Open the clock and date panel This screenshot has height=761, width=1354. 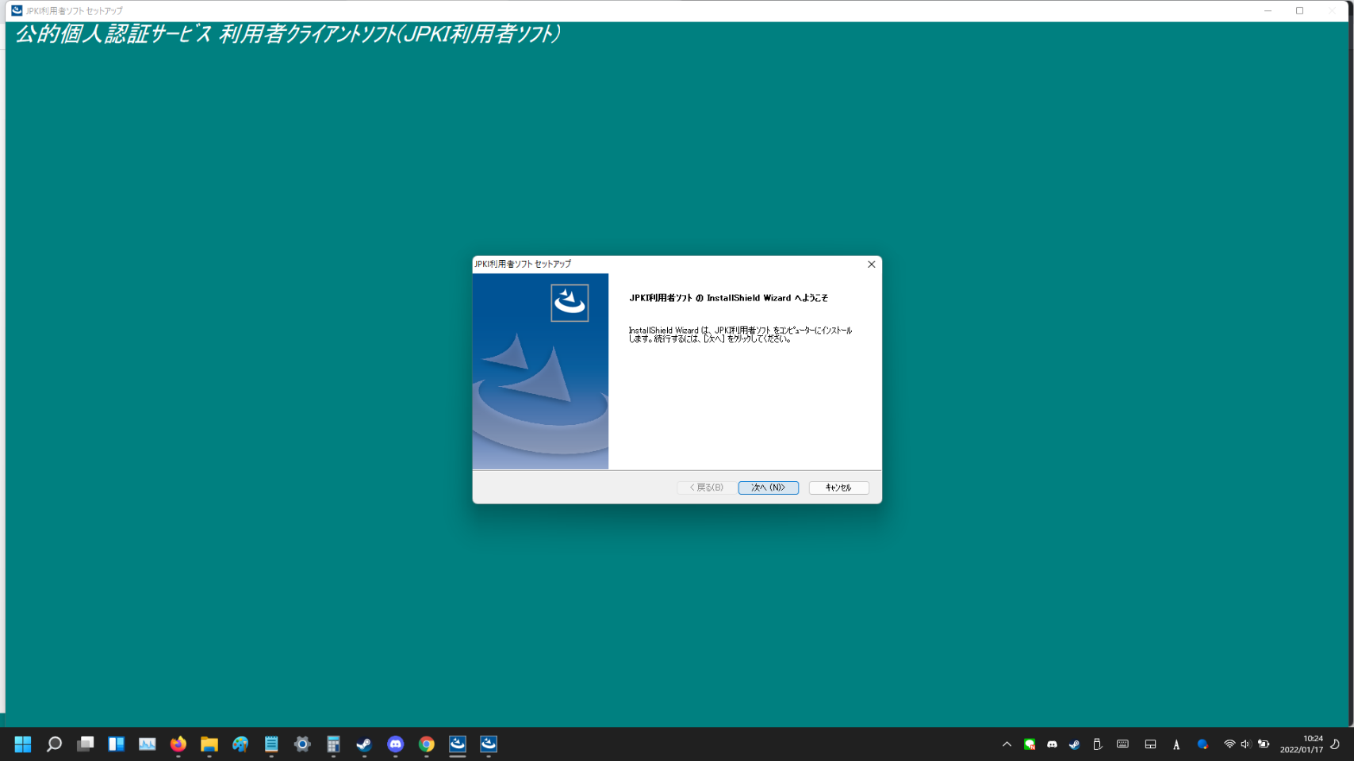pos(1301,744)
